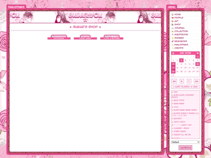Click the Sugarhyou site button below dropdown
211x158 pixels.
click(185, 147)
